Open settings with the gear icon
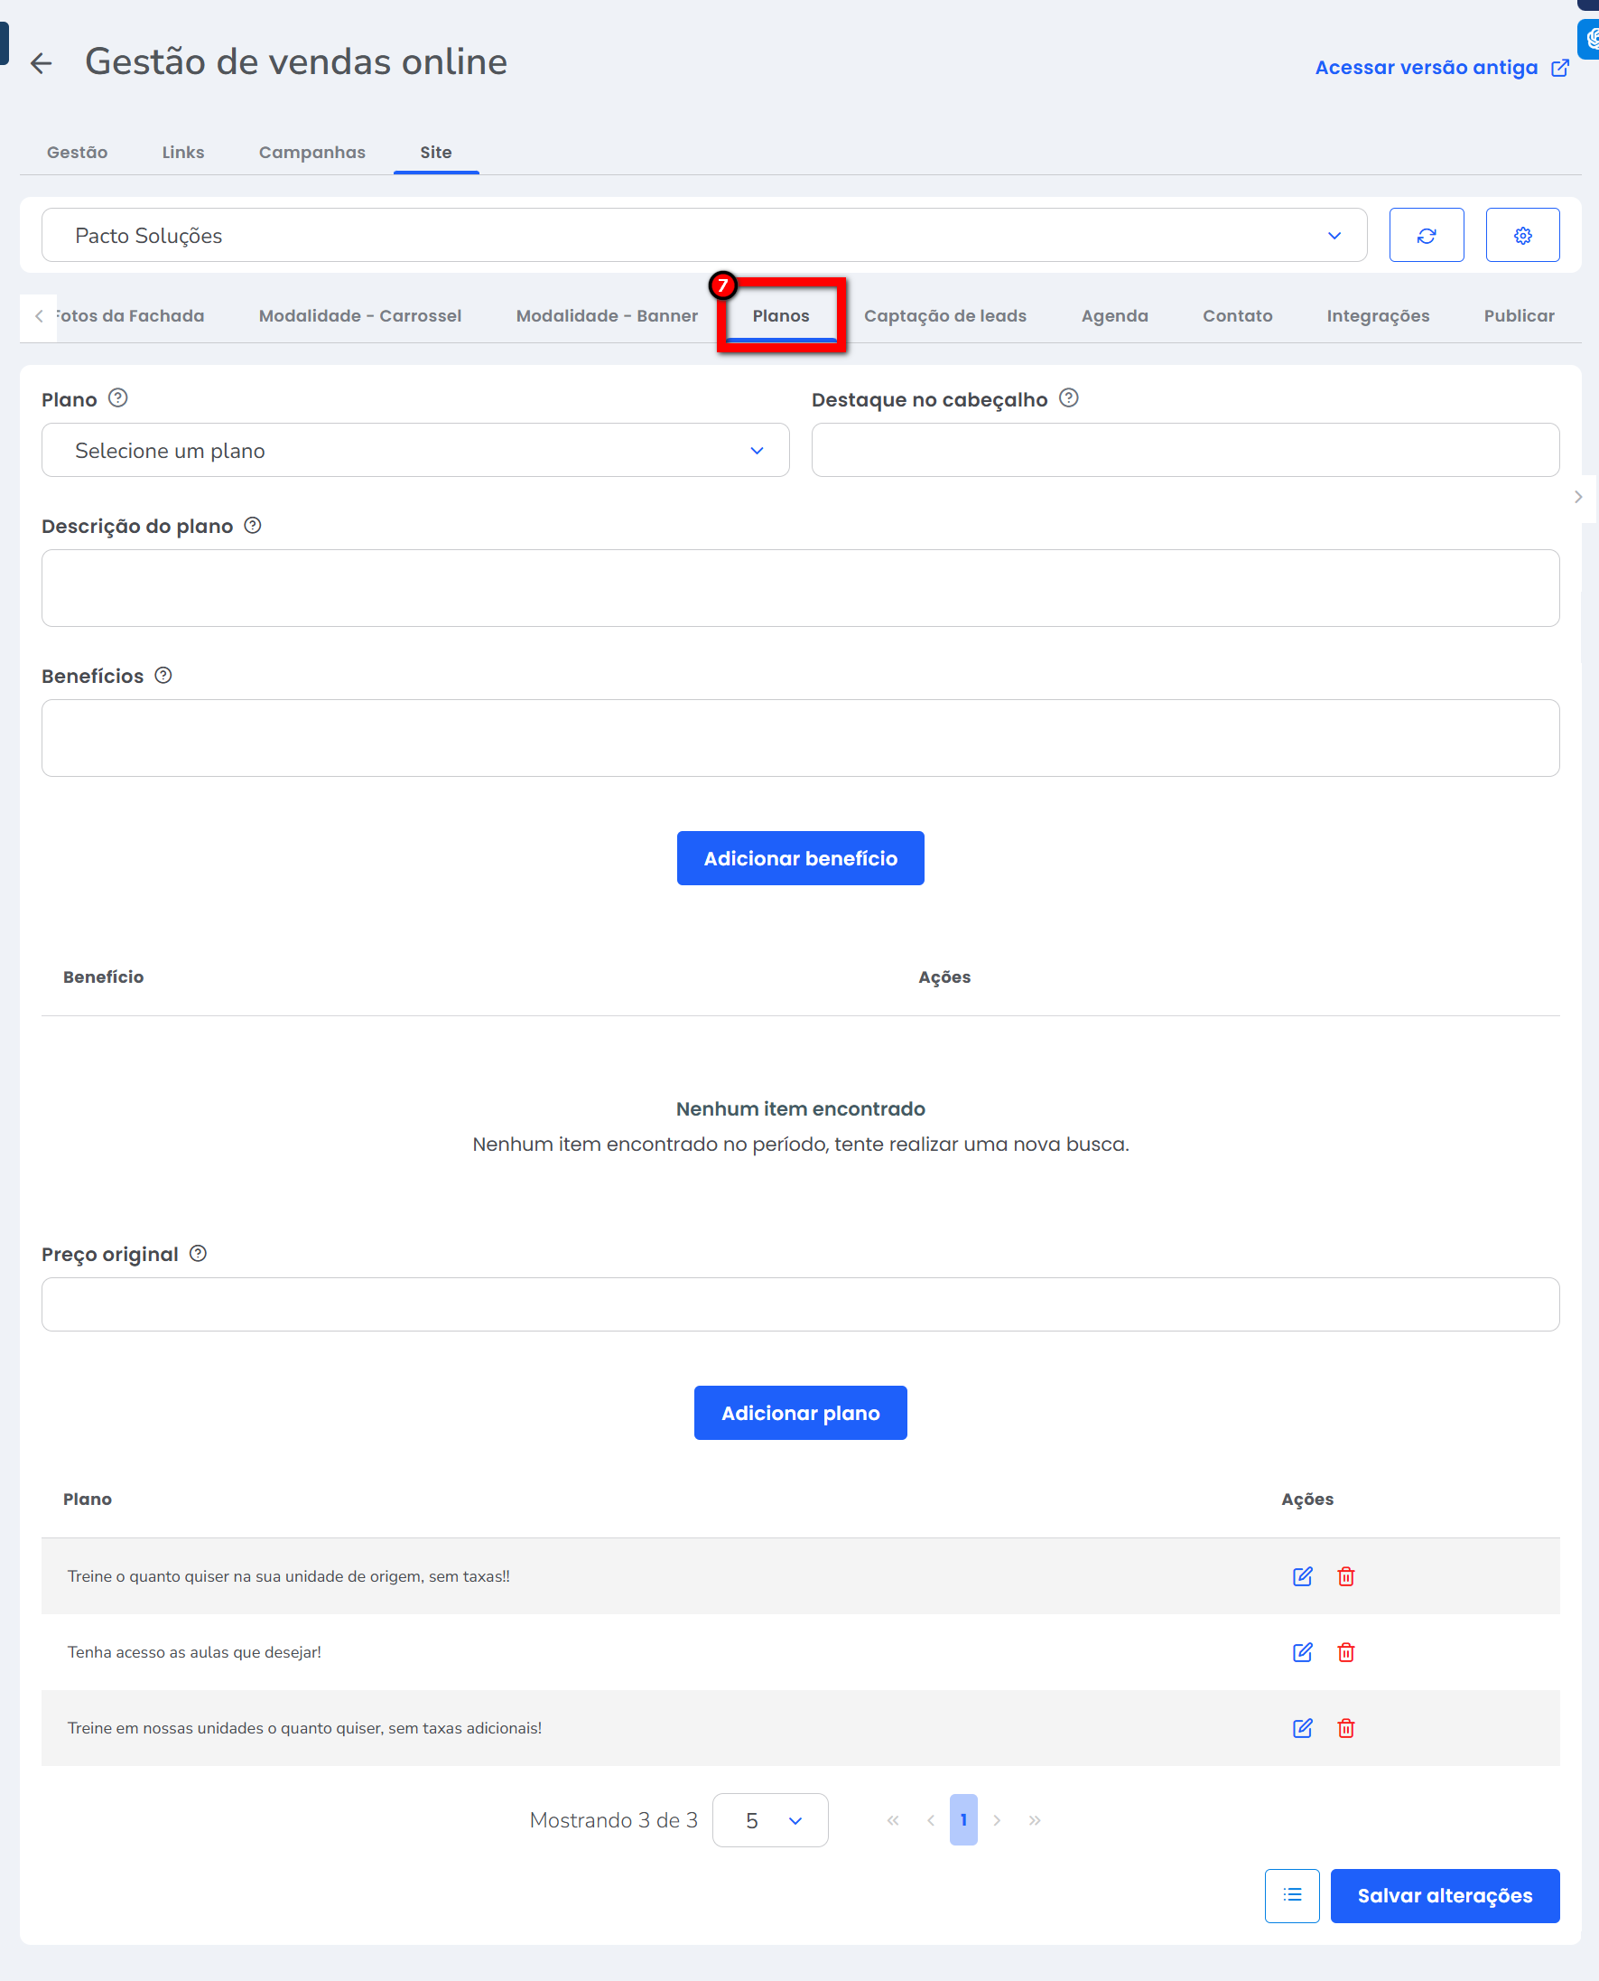 [x=1521, y=236]
